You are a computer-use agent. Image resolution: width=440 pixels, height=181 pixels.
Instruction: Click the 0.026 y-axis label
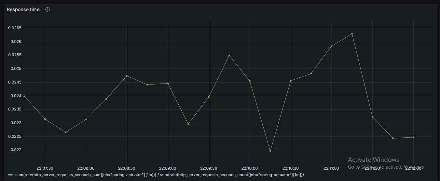point(16,42)
